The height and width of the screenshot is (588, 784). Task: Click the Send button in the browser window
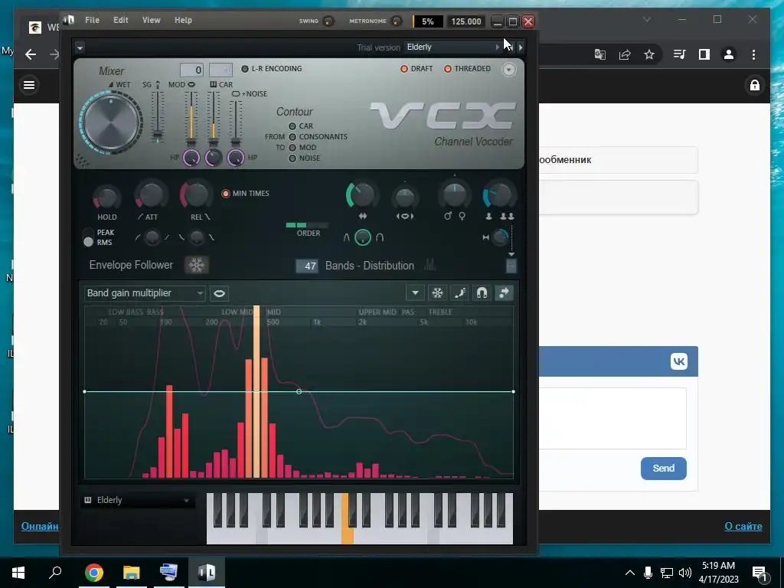point(664,469)
